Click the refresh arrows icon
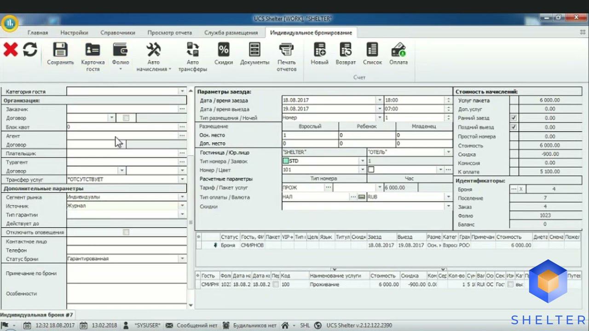The height and width of the screenshot is (331, 589). tap(30, 50)
